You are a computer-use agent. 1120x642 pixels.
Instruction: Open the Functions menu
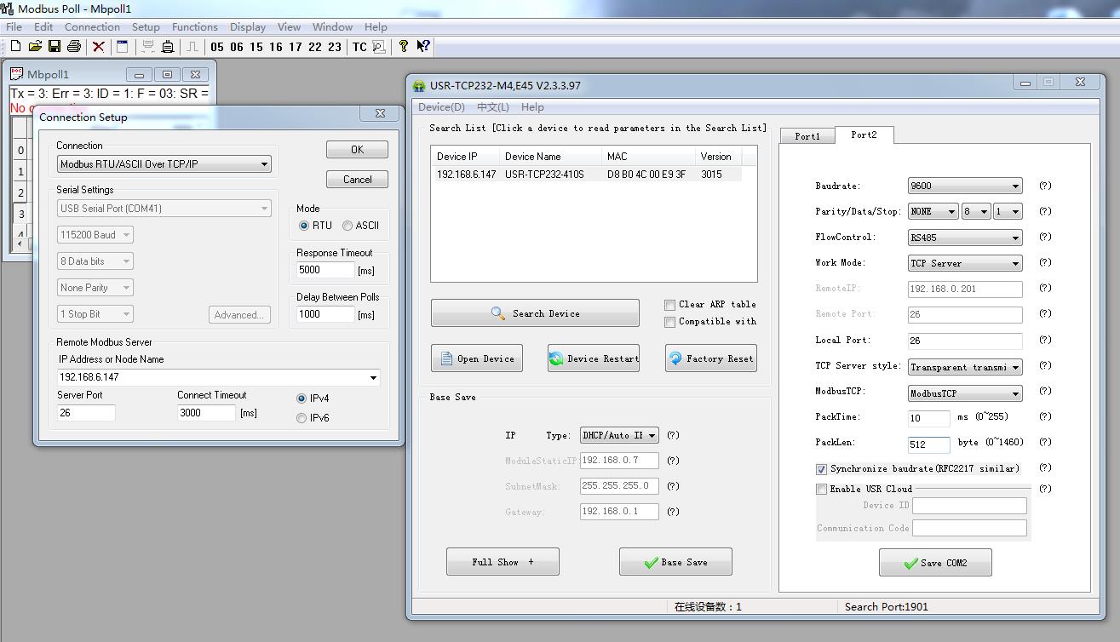[195, 27]
